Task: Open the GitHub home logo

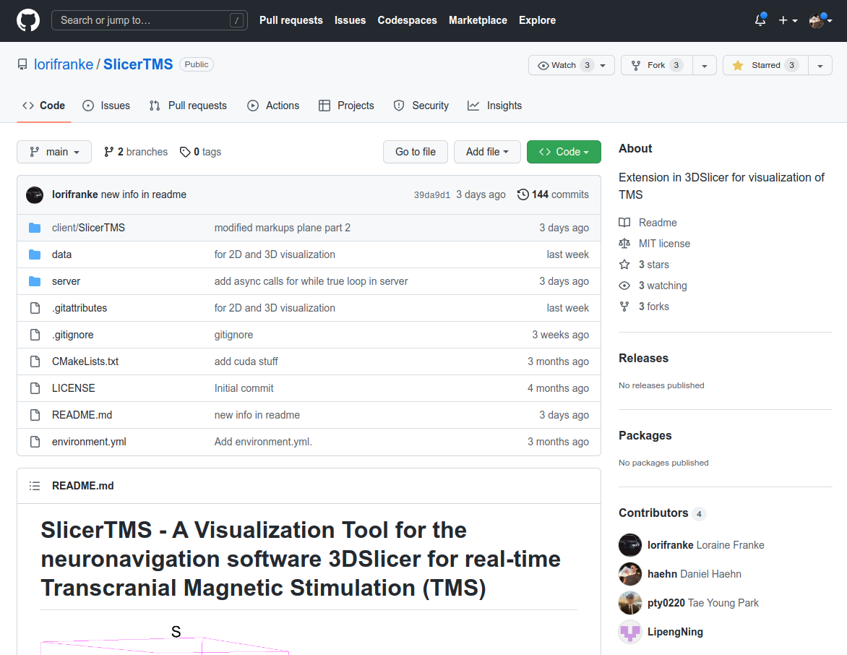Action: point(28,20)
